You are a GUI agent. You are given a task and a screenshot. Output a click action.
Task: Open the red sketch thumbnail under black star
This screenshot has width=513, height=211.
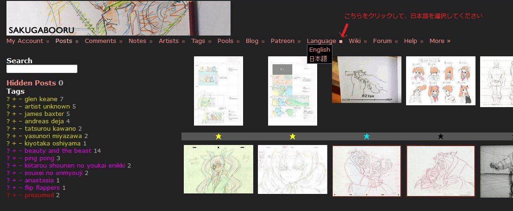(x=441, y=171)
